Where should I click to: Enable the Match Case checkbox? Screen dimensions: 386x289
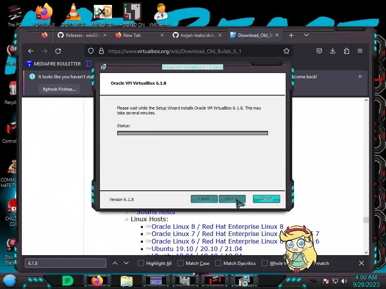181,263
